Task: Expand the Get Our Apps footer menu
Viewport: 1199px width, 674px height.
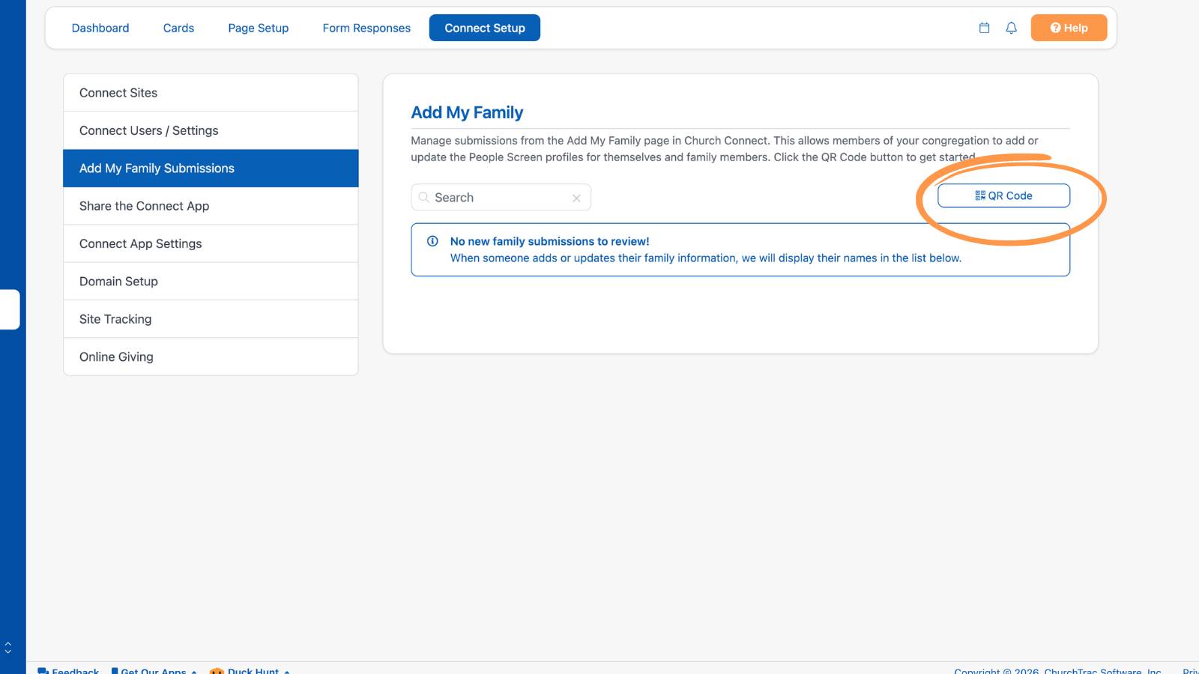Action: coord(154,670)
